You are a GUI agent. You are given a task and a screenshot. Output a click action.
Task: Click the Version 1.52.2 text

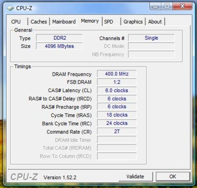click(60, 177)
